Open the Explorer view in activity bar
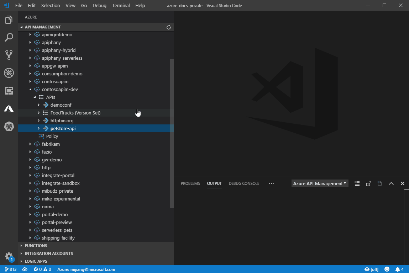 click(9, 20)
